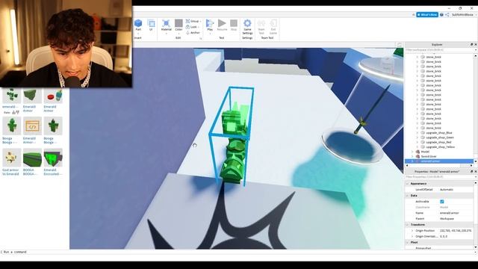The width and height of the screenshot is (478, 269).
Task: Open the Color tool swatch
Action: pyautogui.click(x=179, y=23)
